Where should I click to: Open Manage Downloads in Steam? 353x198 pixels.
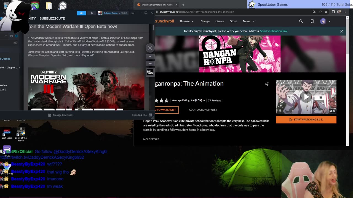pyautogui.click(x=61, y=115)
